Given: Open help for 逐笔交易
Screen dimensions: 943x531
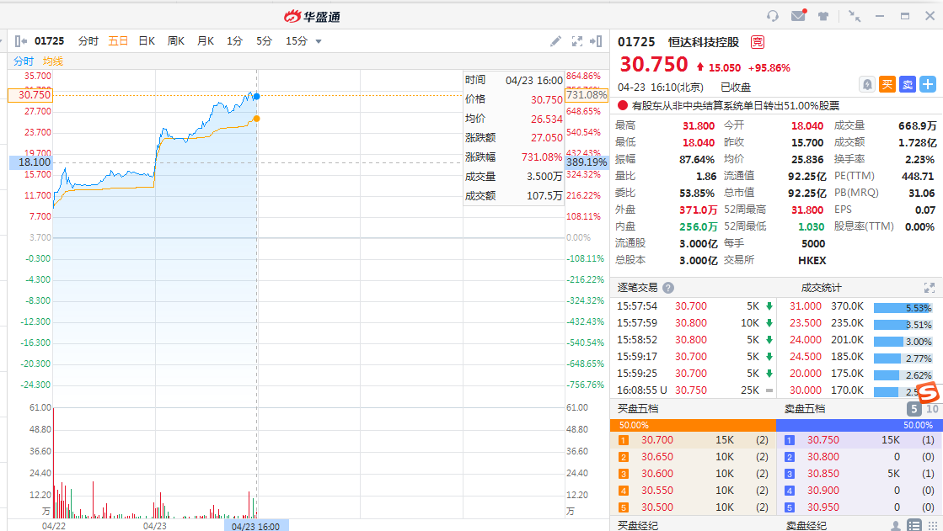Looking at the screenshot, I should pos(668,288).
